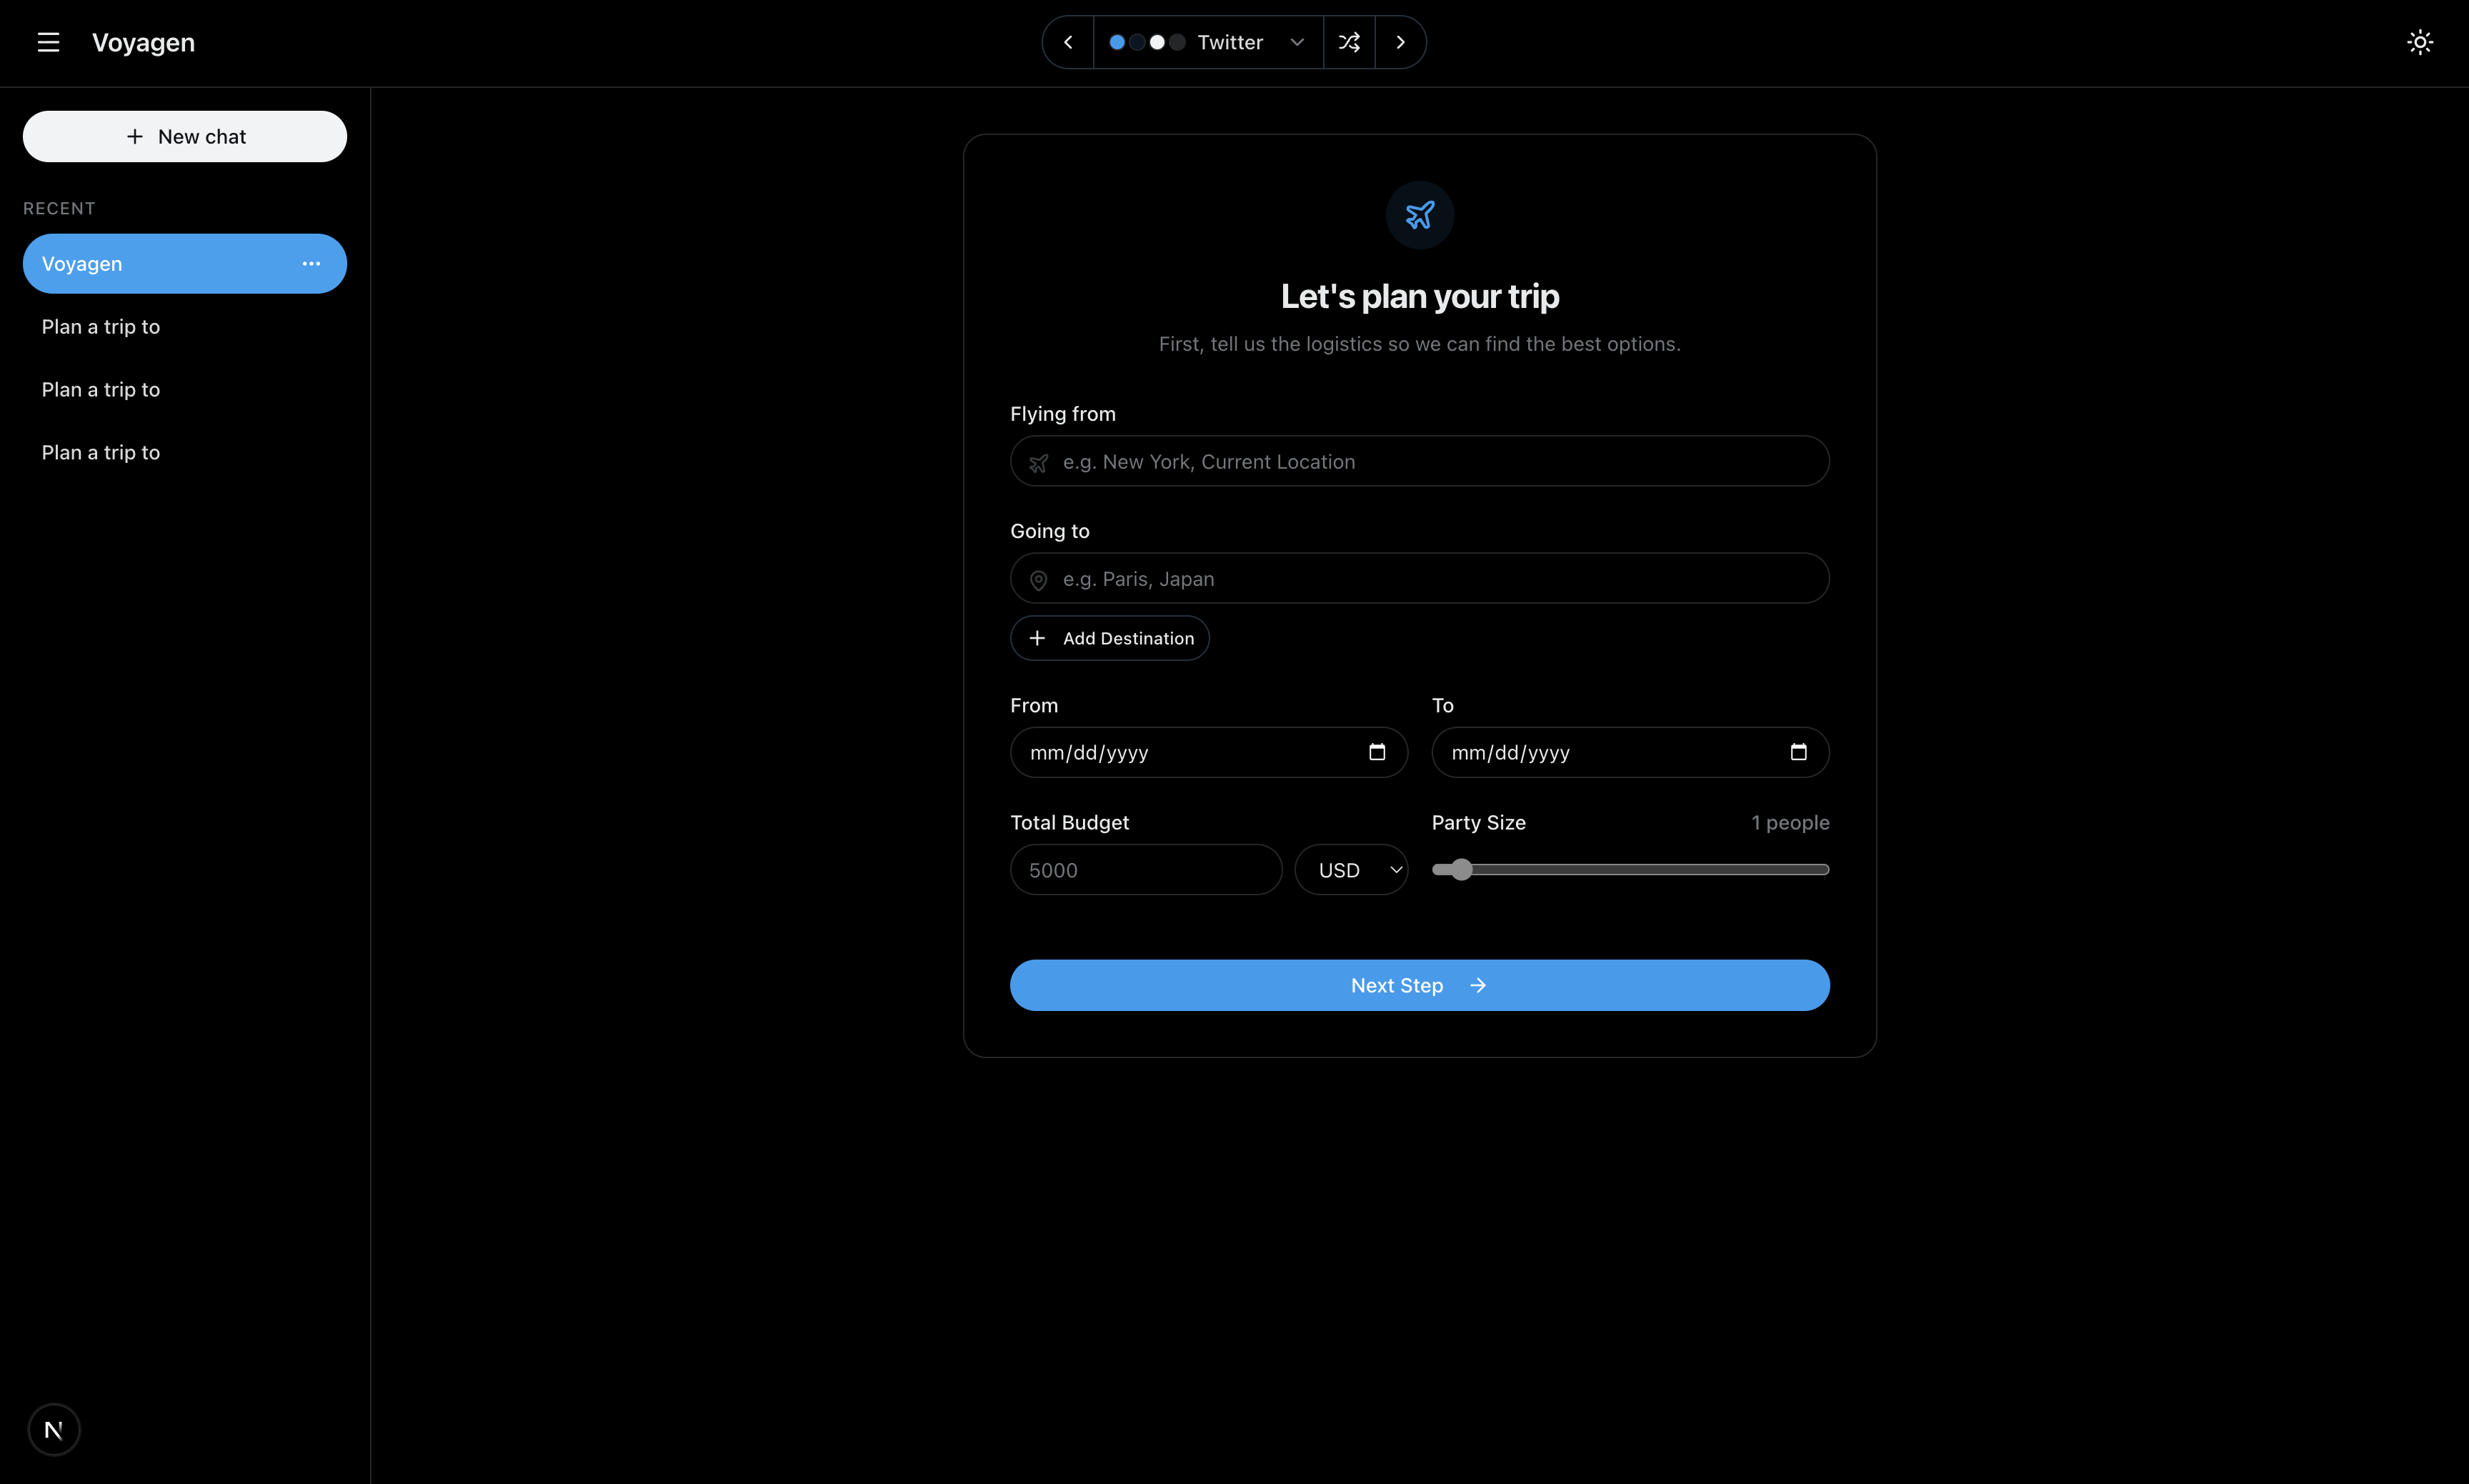The height and width of the screenshot is (1484, 2469).
Task: Toggle light mode with the sun icon
Action: pos(2420,41)
